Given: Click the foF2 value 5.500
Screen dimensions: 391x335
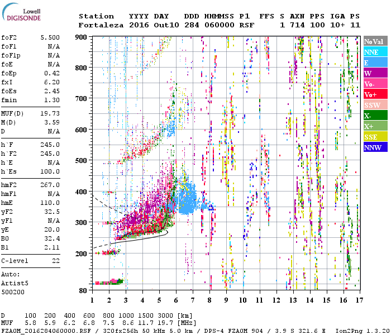Looking at the screenshot, I should pyautogui.click(x=50, y=37).
